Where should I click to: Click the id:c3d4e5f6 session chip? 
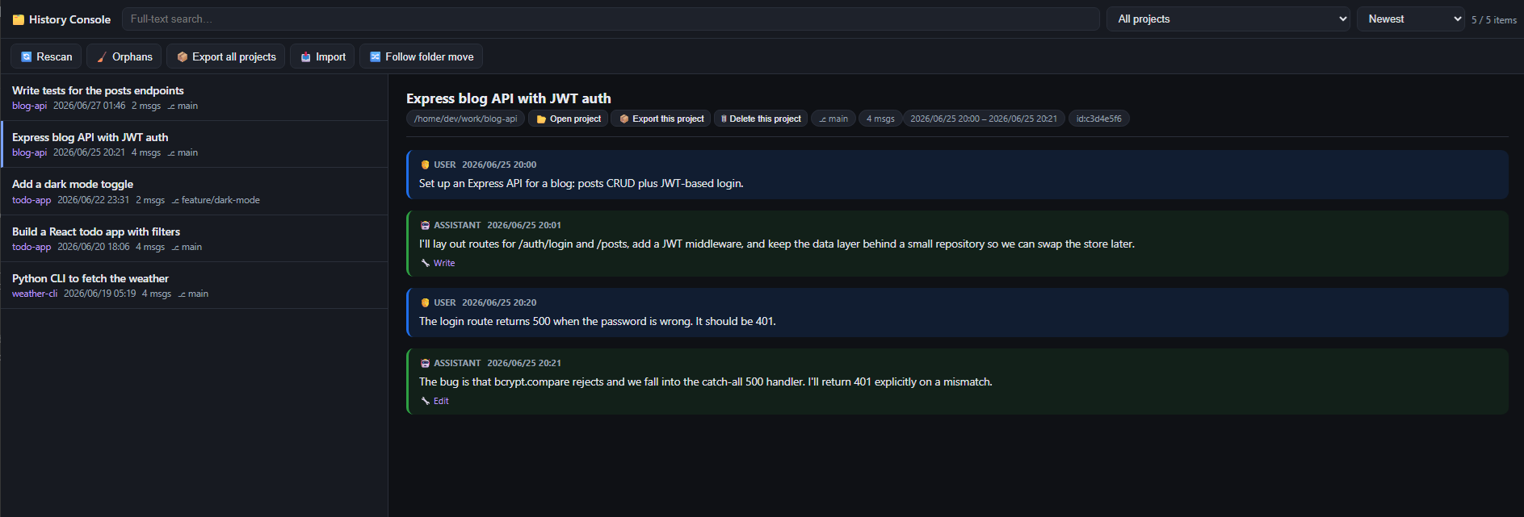[x=1098, y=119]
